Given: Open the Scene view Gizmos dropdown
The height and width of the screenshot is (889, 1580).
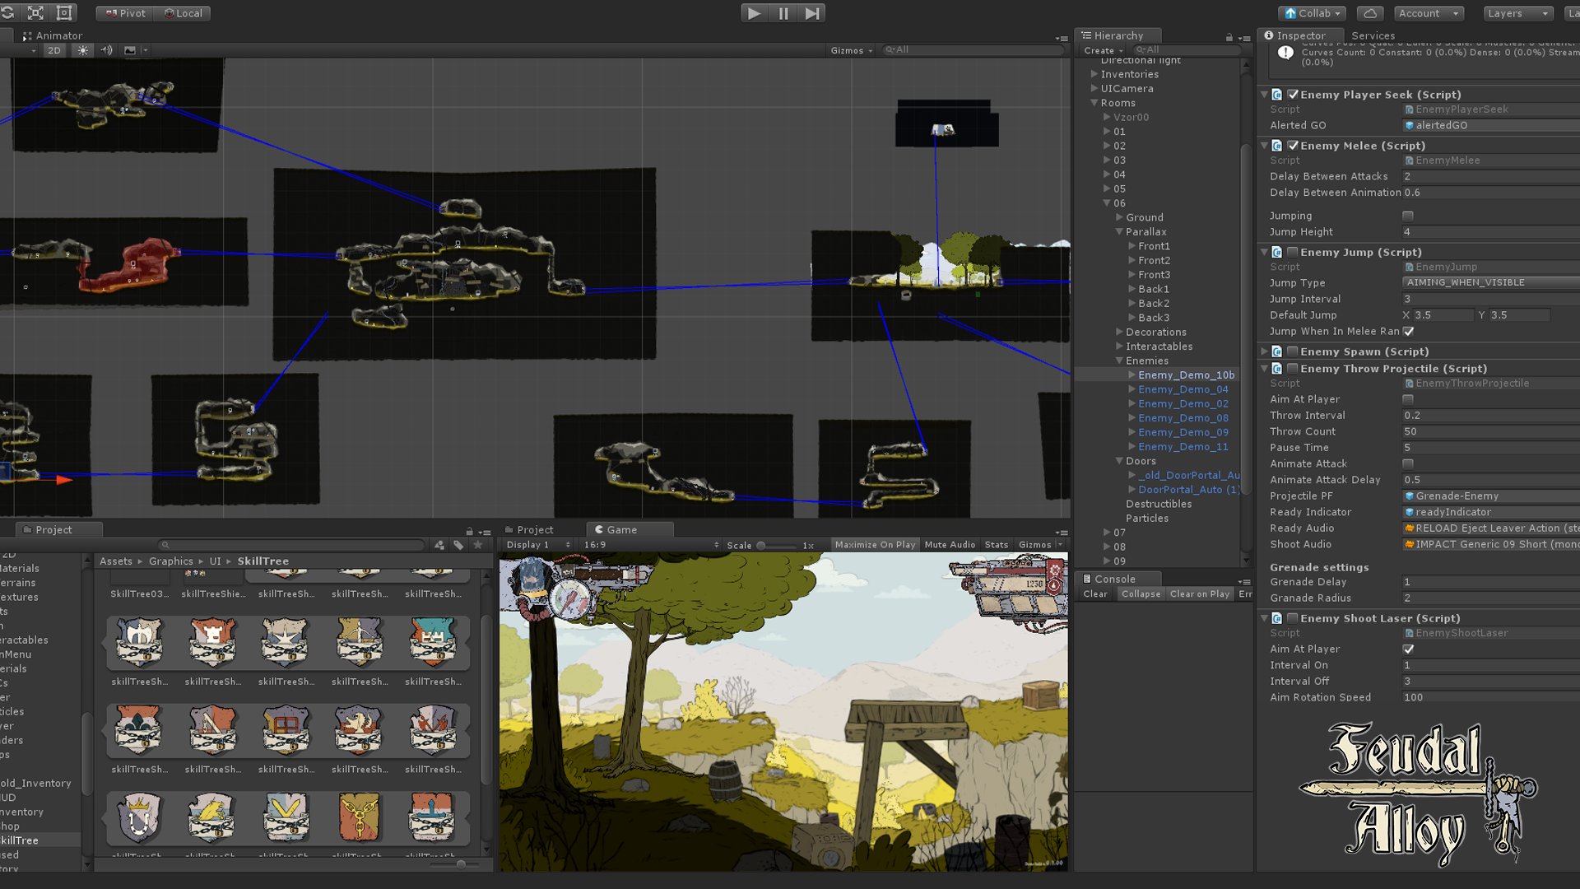Looking at the screenshot, I should point(851,50).
